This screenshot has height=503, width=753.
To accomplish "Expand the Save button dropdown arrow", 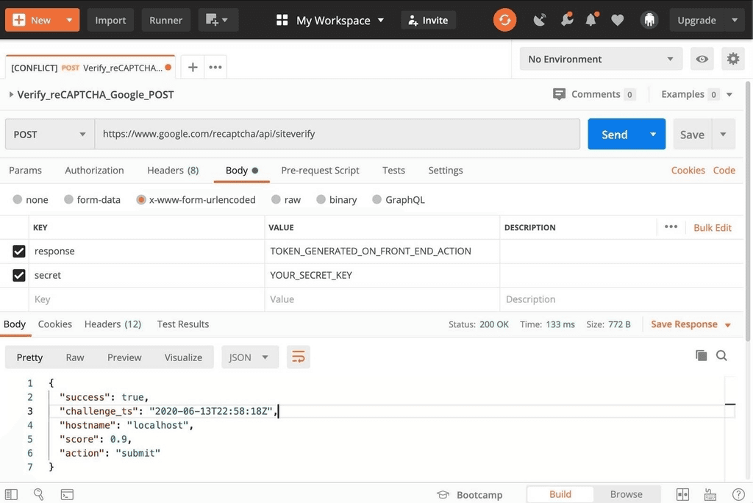I will point(724,134).
